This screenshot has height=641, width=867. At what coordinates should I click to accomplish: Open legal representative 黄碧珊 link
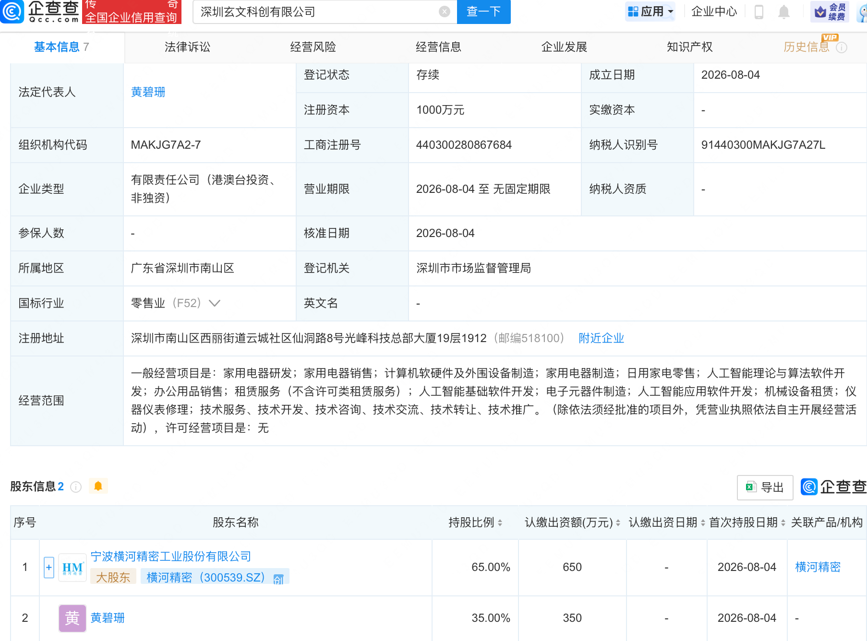tap(148, 92)
